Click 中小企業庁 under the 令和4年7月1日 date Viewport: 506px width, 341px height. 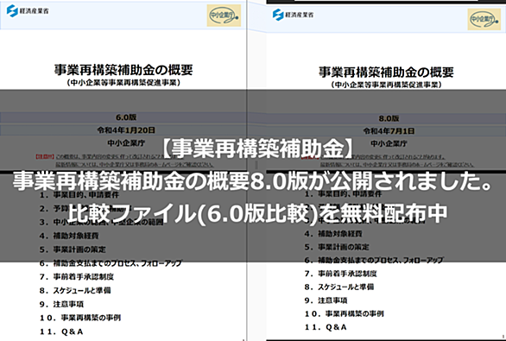click(389, 143)
